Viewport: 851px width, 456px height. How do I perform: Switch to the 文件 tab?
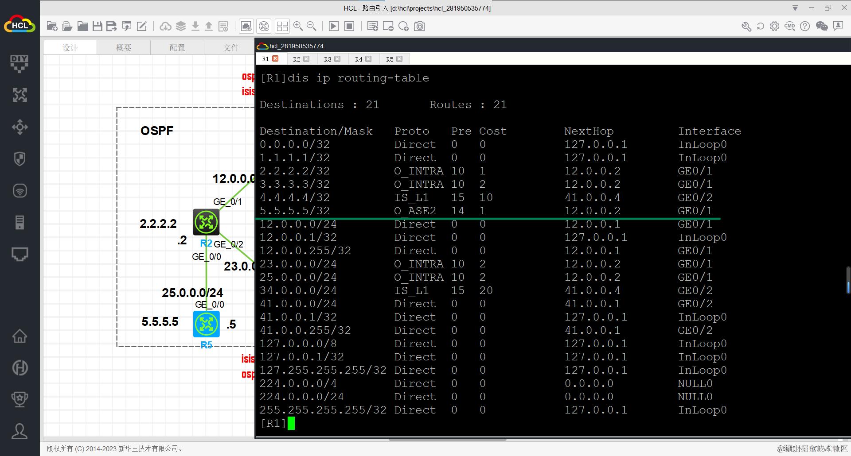(230, 47)
